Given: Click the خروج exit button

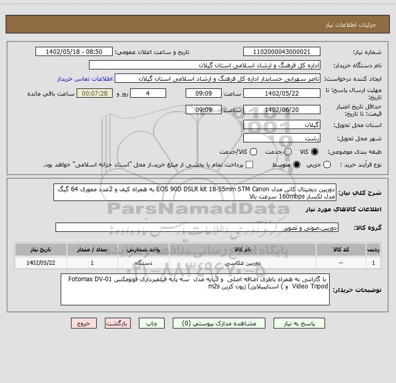Looking at the screenshot, I should 84,323.
